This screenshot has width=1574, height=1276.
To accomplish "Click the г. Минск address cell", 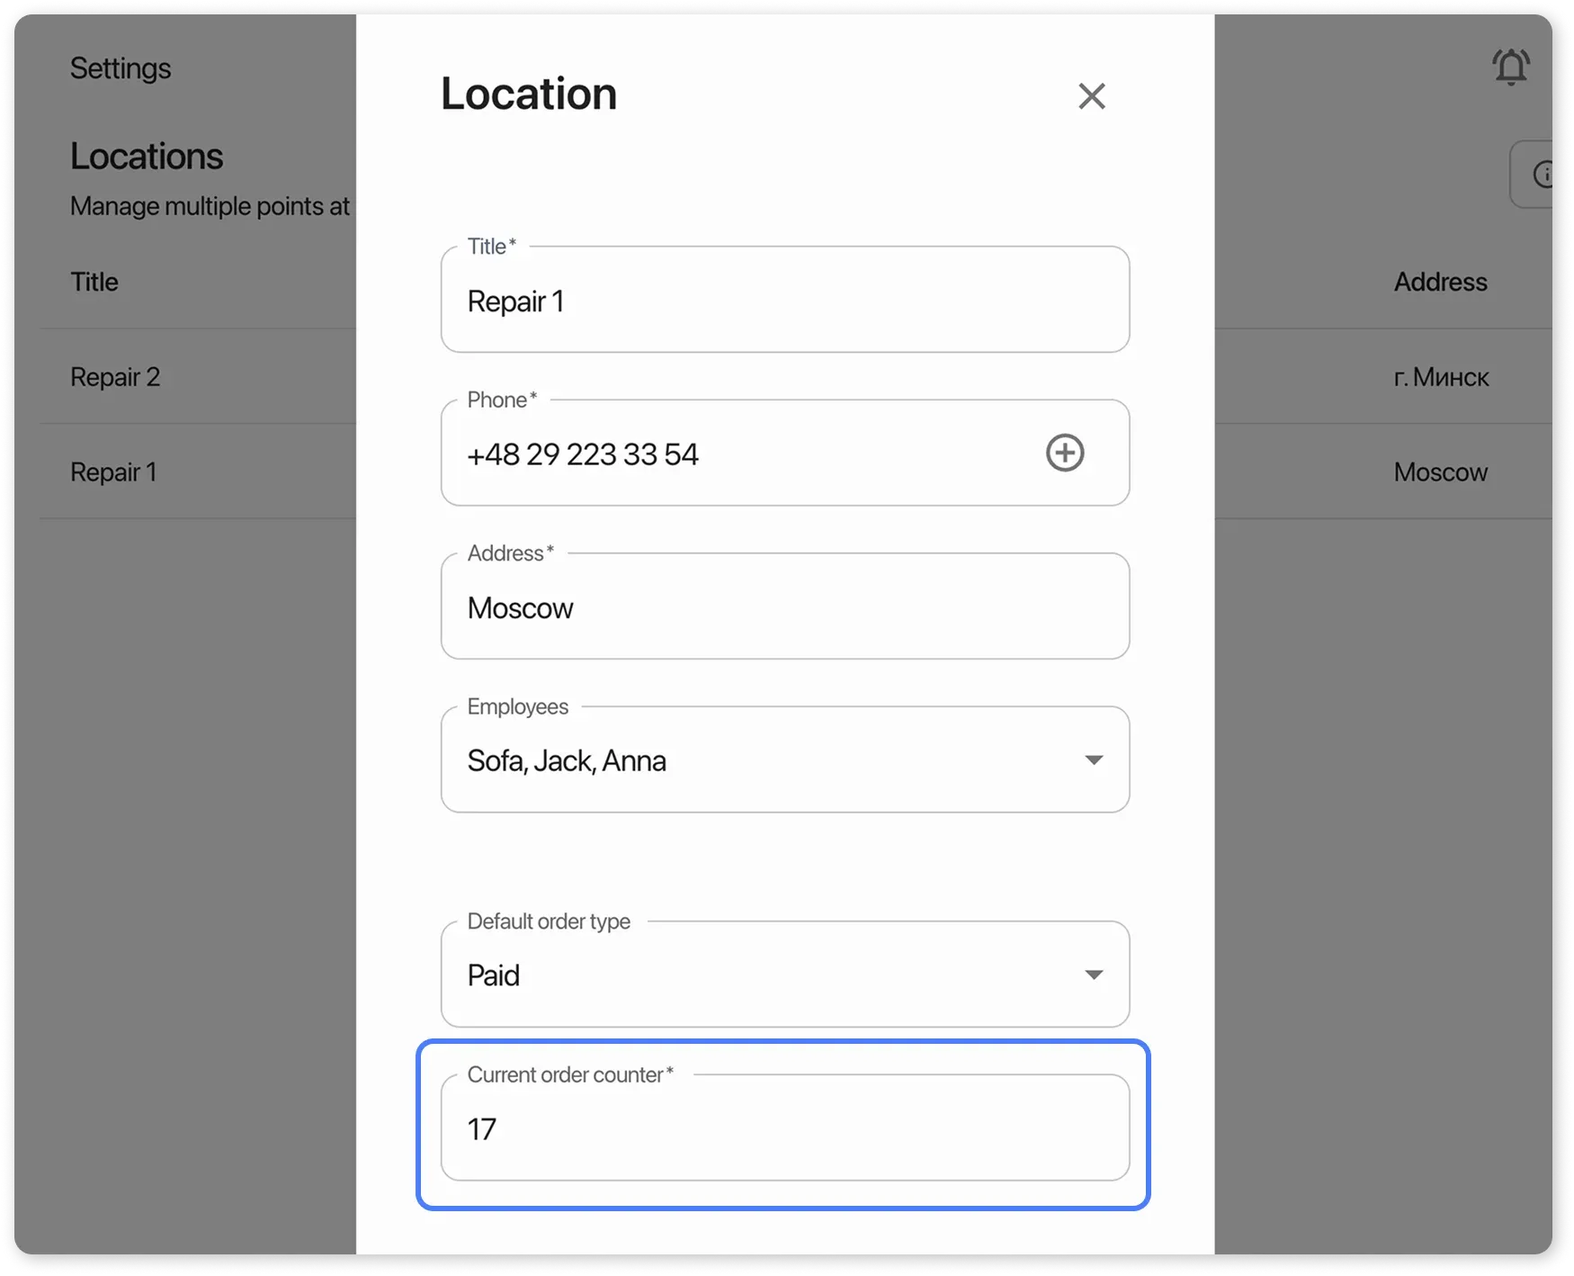I will [1440, 377].
